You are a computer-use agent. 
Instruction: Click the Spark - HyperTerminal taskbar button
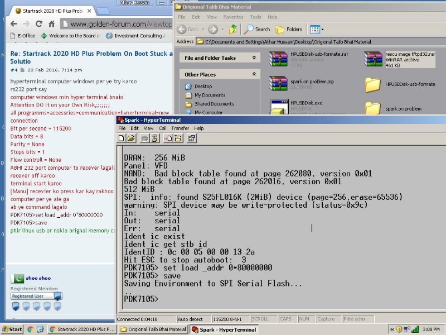(x=224, y=329)
